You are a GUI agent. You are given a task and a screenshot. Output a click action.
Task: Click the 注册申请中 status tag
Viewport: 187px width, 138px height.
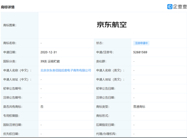(141, 43)
